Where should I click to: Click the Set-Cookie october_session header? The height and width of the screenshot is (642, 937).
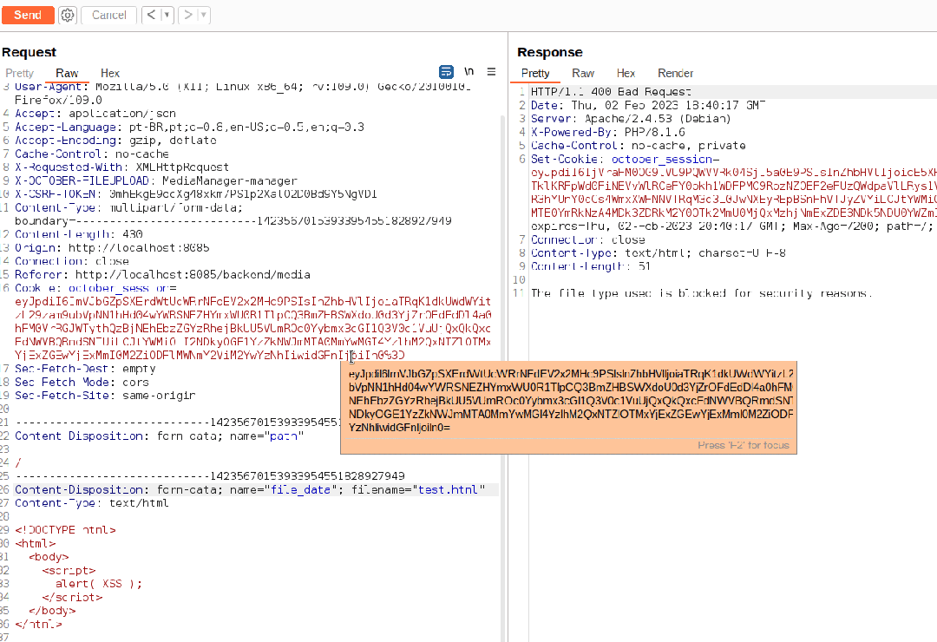pyautogui.click(x=625, y=159)
